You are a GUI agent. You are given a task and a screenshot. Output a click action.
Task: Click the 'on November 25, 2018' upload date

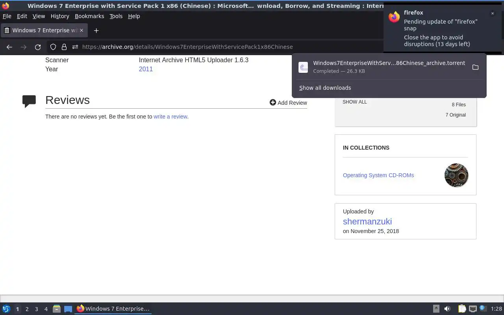[x=371, y=231]
